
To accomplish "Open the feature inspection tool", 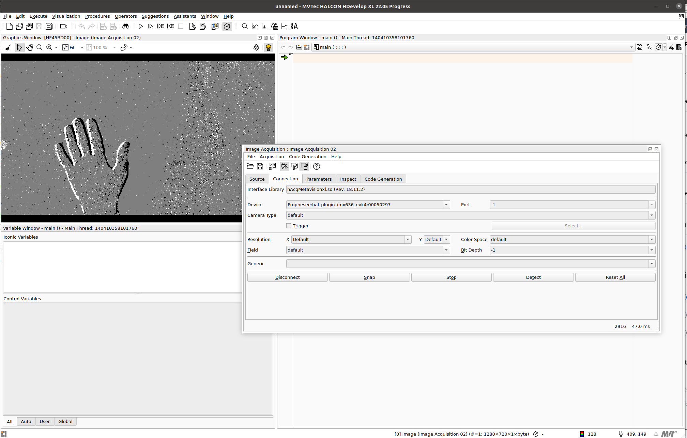I will tap(274, 26).
